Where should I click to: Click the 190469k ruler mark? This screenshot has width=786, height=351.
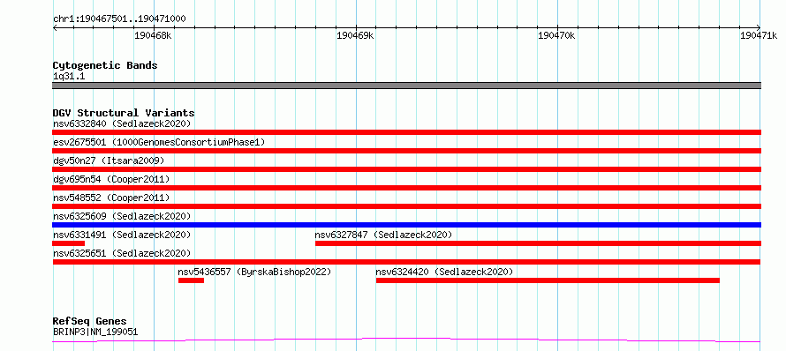(355, 35)
